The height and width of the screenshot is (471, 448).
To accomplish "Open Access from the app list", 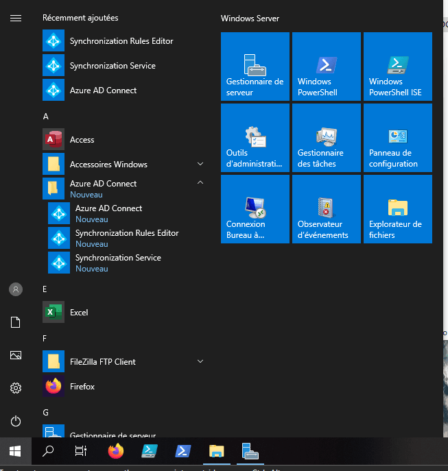I will coord(82,140).
